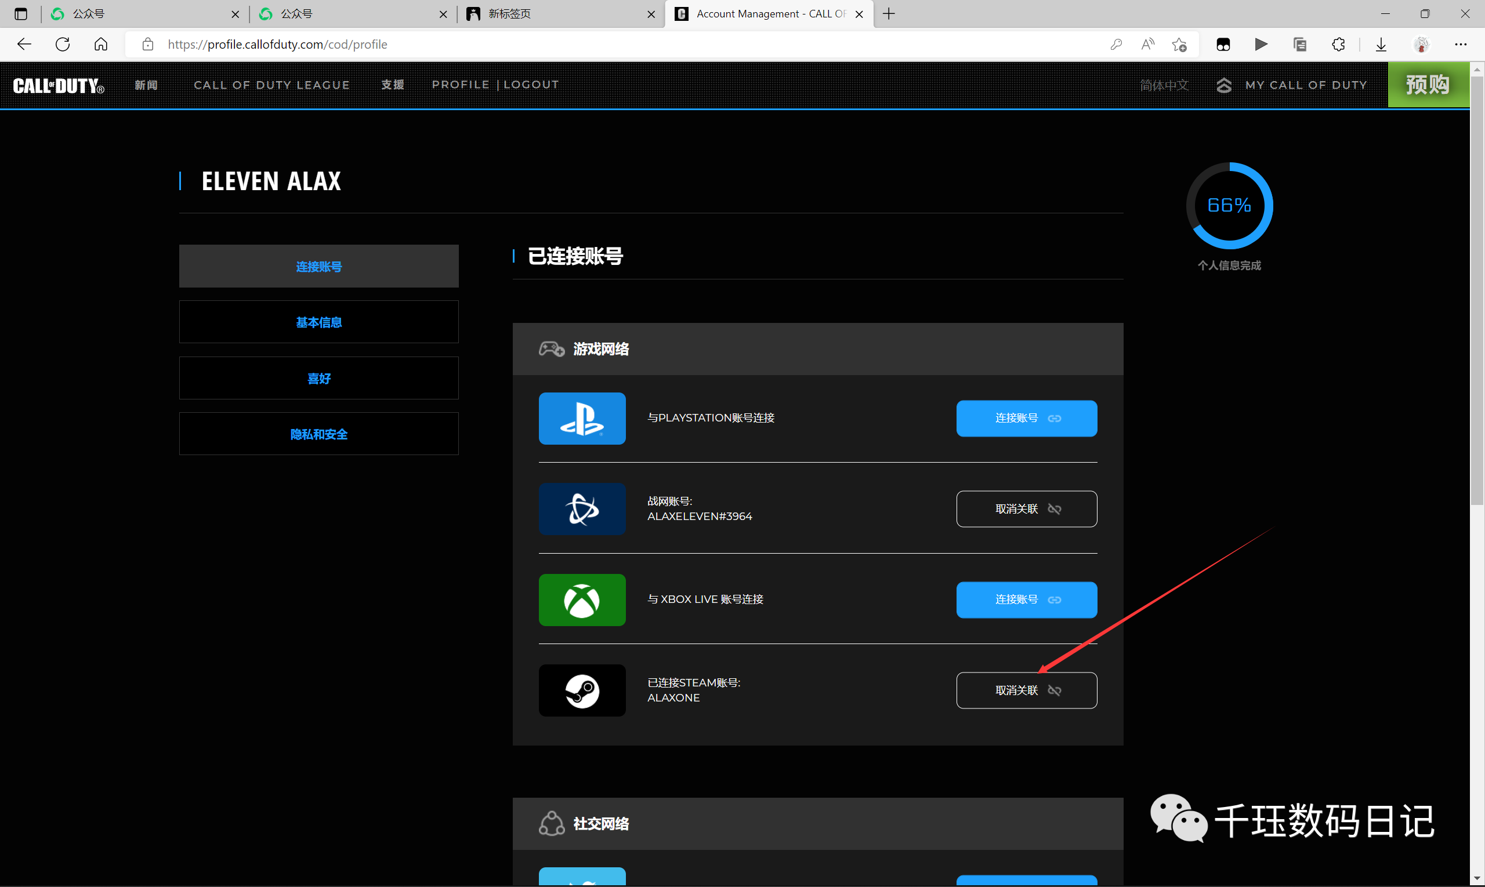Viewport: 1485px width, 887px height.
Task: Open the 基本信息 section tab
Action: click(319, 322)
